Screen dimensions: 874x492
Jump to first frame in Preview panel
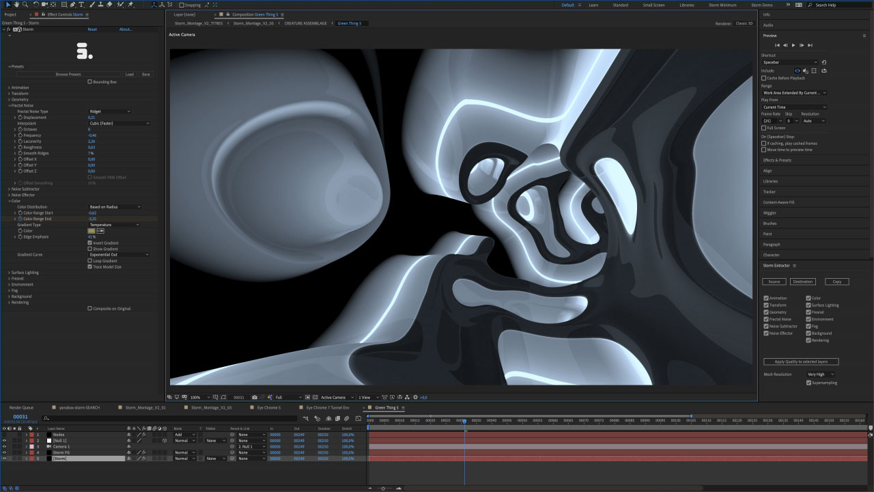777,45
